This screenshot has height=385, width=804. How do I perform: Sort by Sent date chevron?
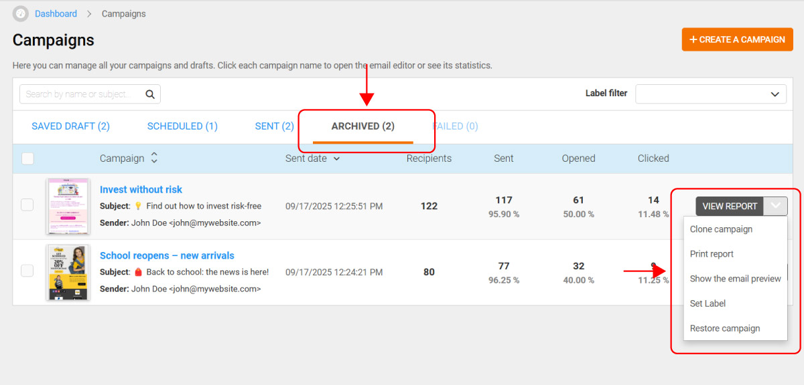point(336,158)
